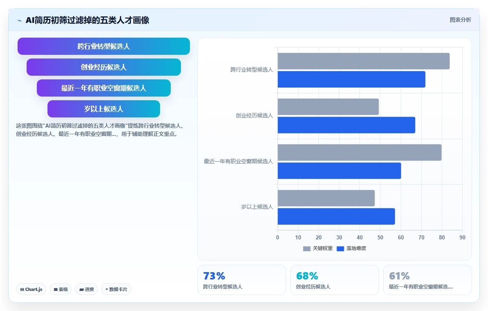Click y-axis label 最近一年有职业空窗期候选人 in the chart
488x311 pixels.
(x=238, y=161)
